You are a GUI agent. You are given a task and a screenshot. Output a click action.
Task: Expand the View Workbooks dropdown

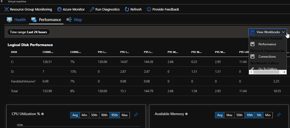click(x=268, y=32)
